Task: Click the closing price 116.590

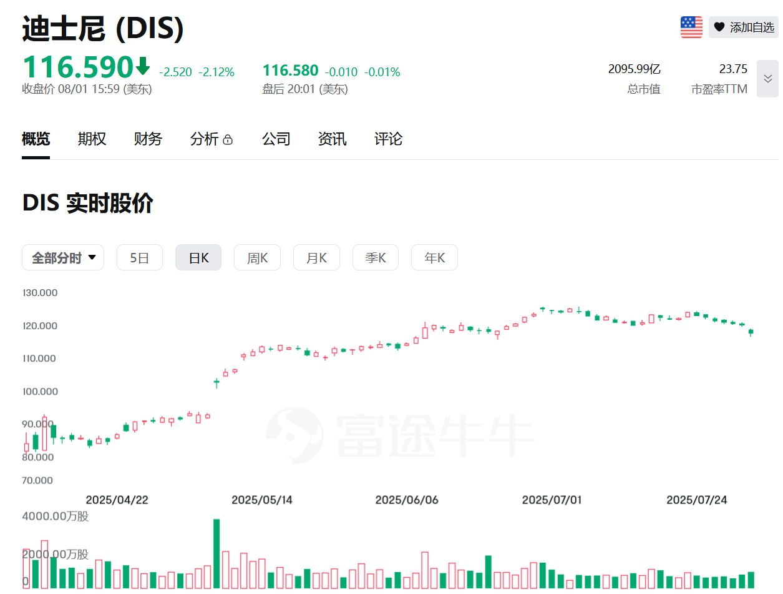Action: [x=78, y=66]
